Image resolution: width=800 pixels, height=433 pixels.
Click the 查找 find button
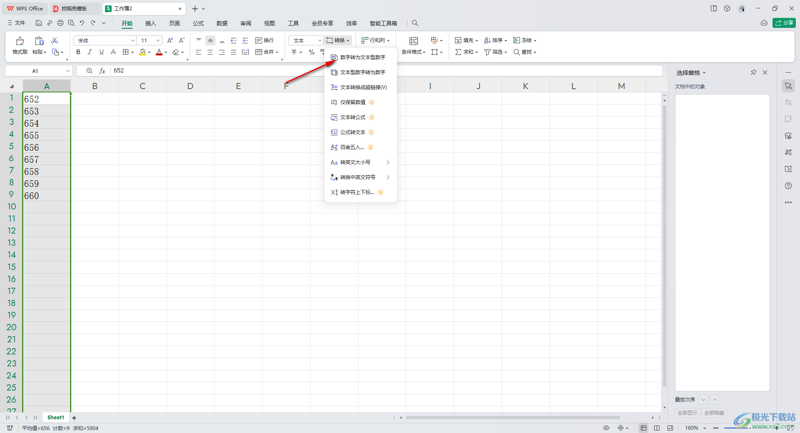point(525,52)
